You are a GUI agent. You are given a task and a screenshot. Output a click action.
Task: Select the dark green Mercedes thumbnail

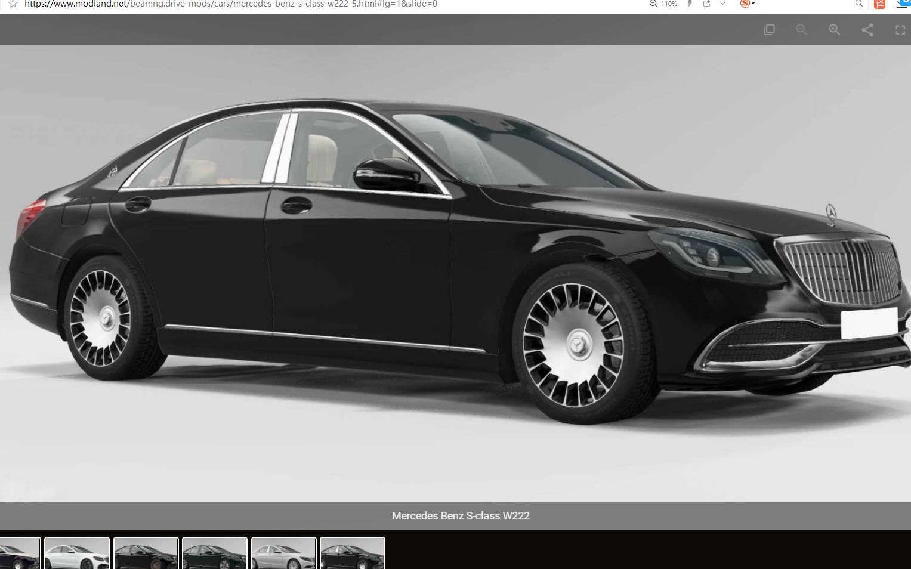pyautogui.click(x=215, y=553)
